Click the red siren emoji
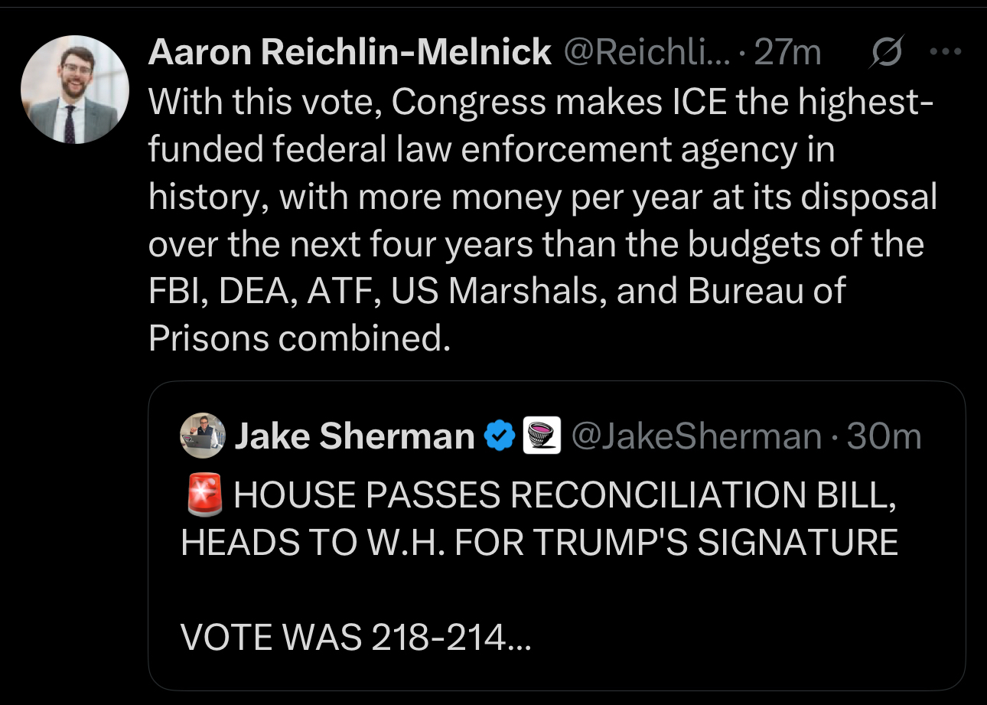 click(x=204, y=495)
